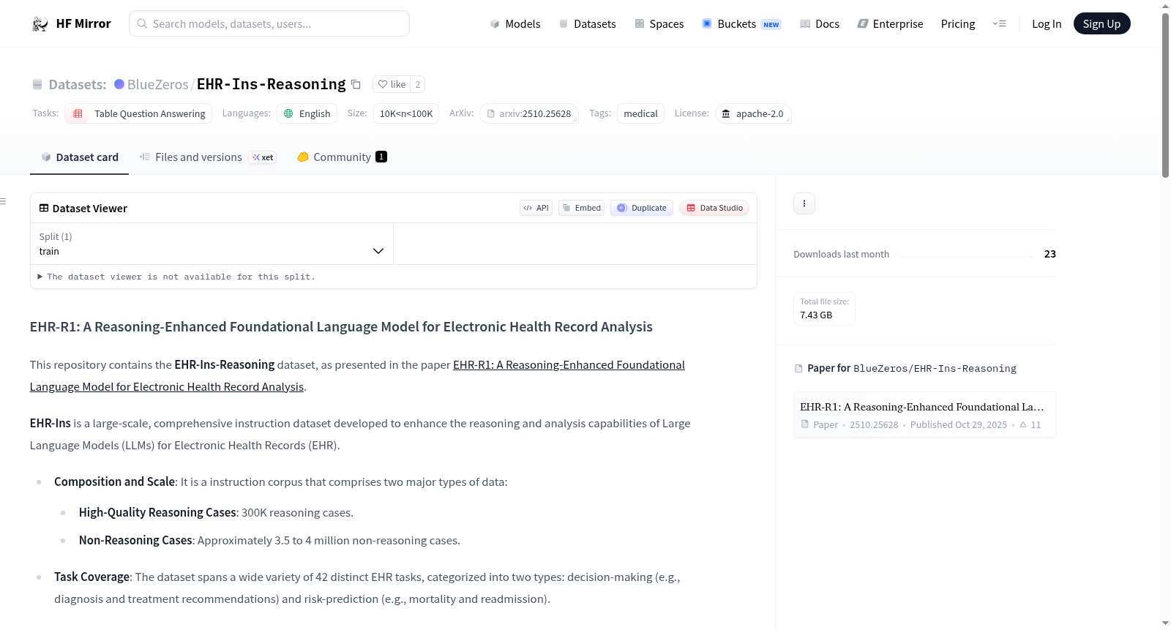
Task: Click the EHR-R1 main heading text
Action: (x=341, y=327)
